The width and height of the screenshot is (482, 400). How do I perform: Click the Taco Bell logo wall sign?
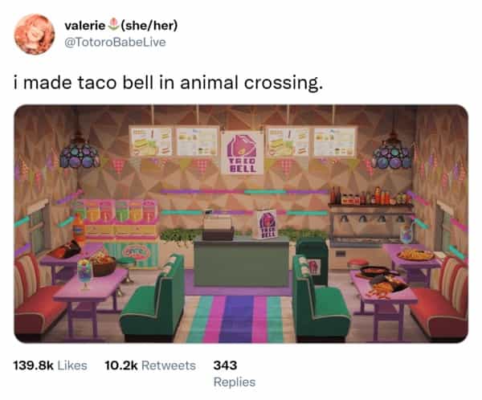tap(243, 154)
